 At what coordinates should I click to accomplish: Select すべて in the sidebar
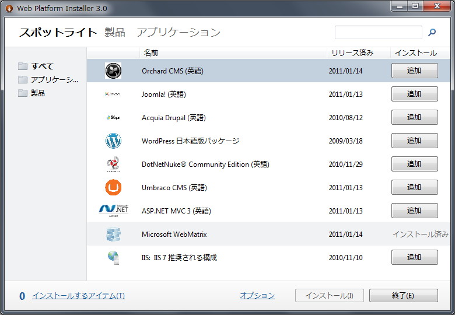tap(43, 66)
